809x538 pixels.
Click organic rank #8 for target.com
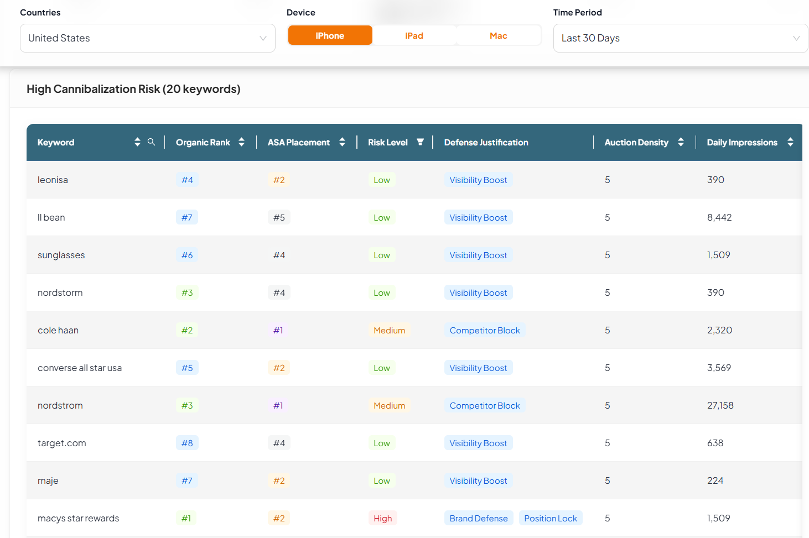[187, 443]
